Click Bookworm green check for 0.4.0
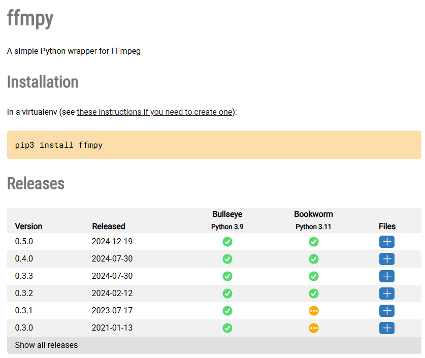 (314, 259)
